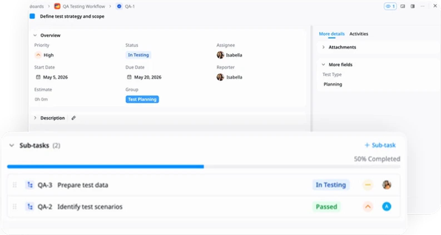
Task: Open the QA Testing Workflow breadcrumb
Action: point(84,6)
